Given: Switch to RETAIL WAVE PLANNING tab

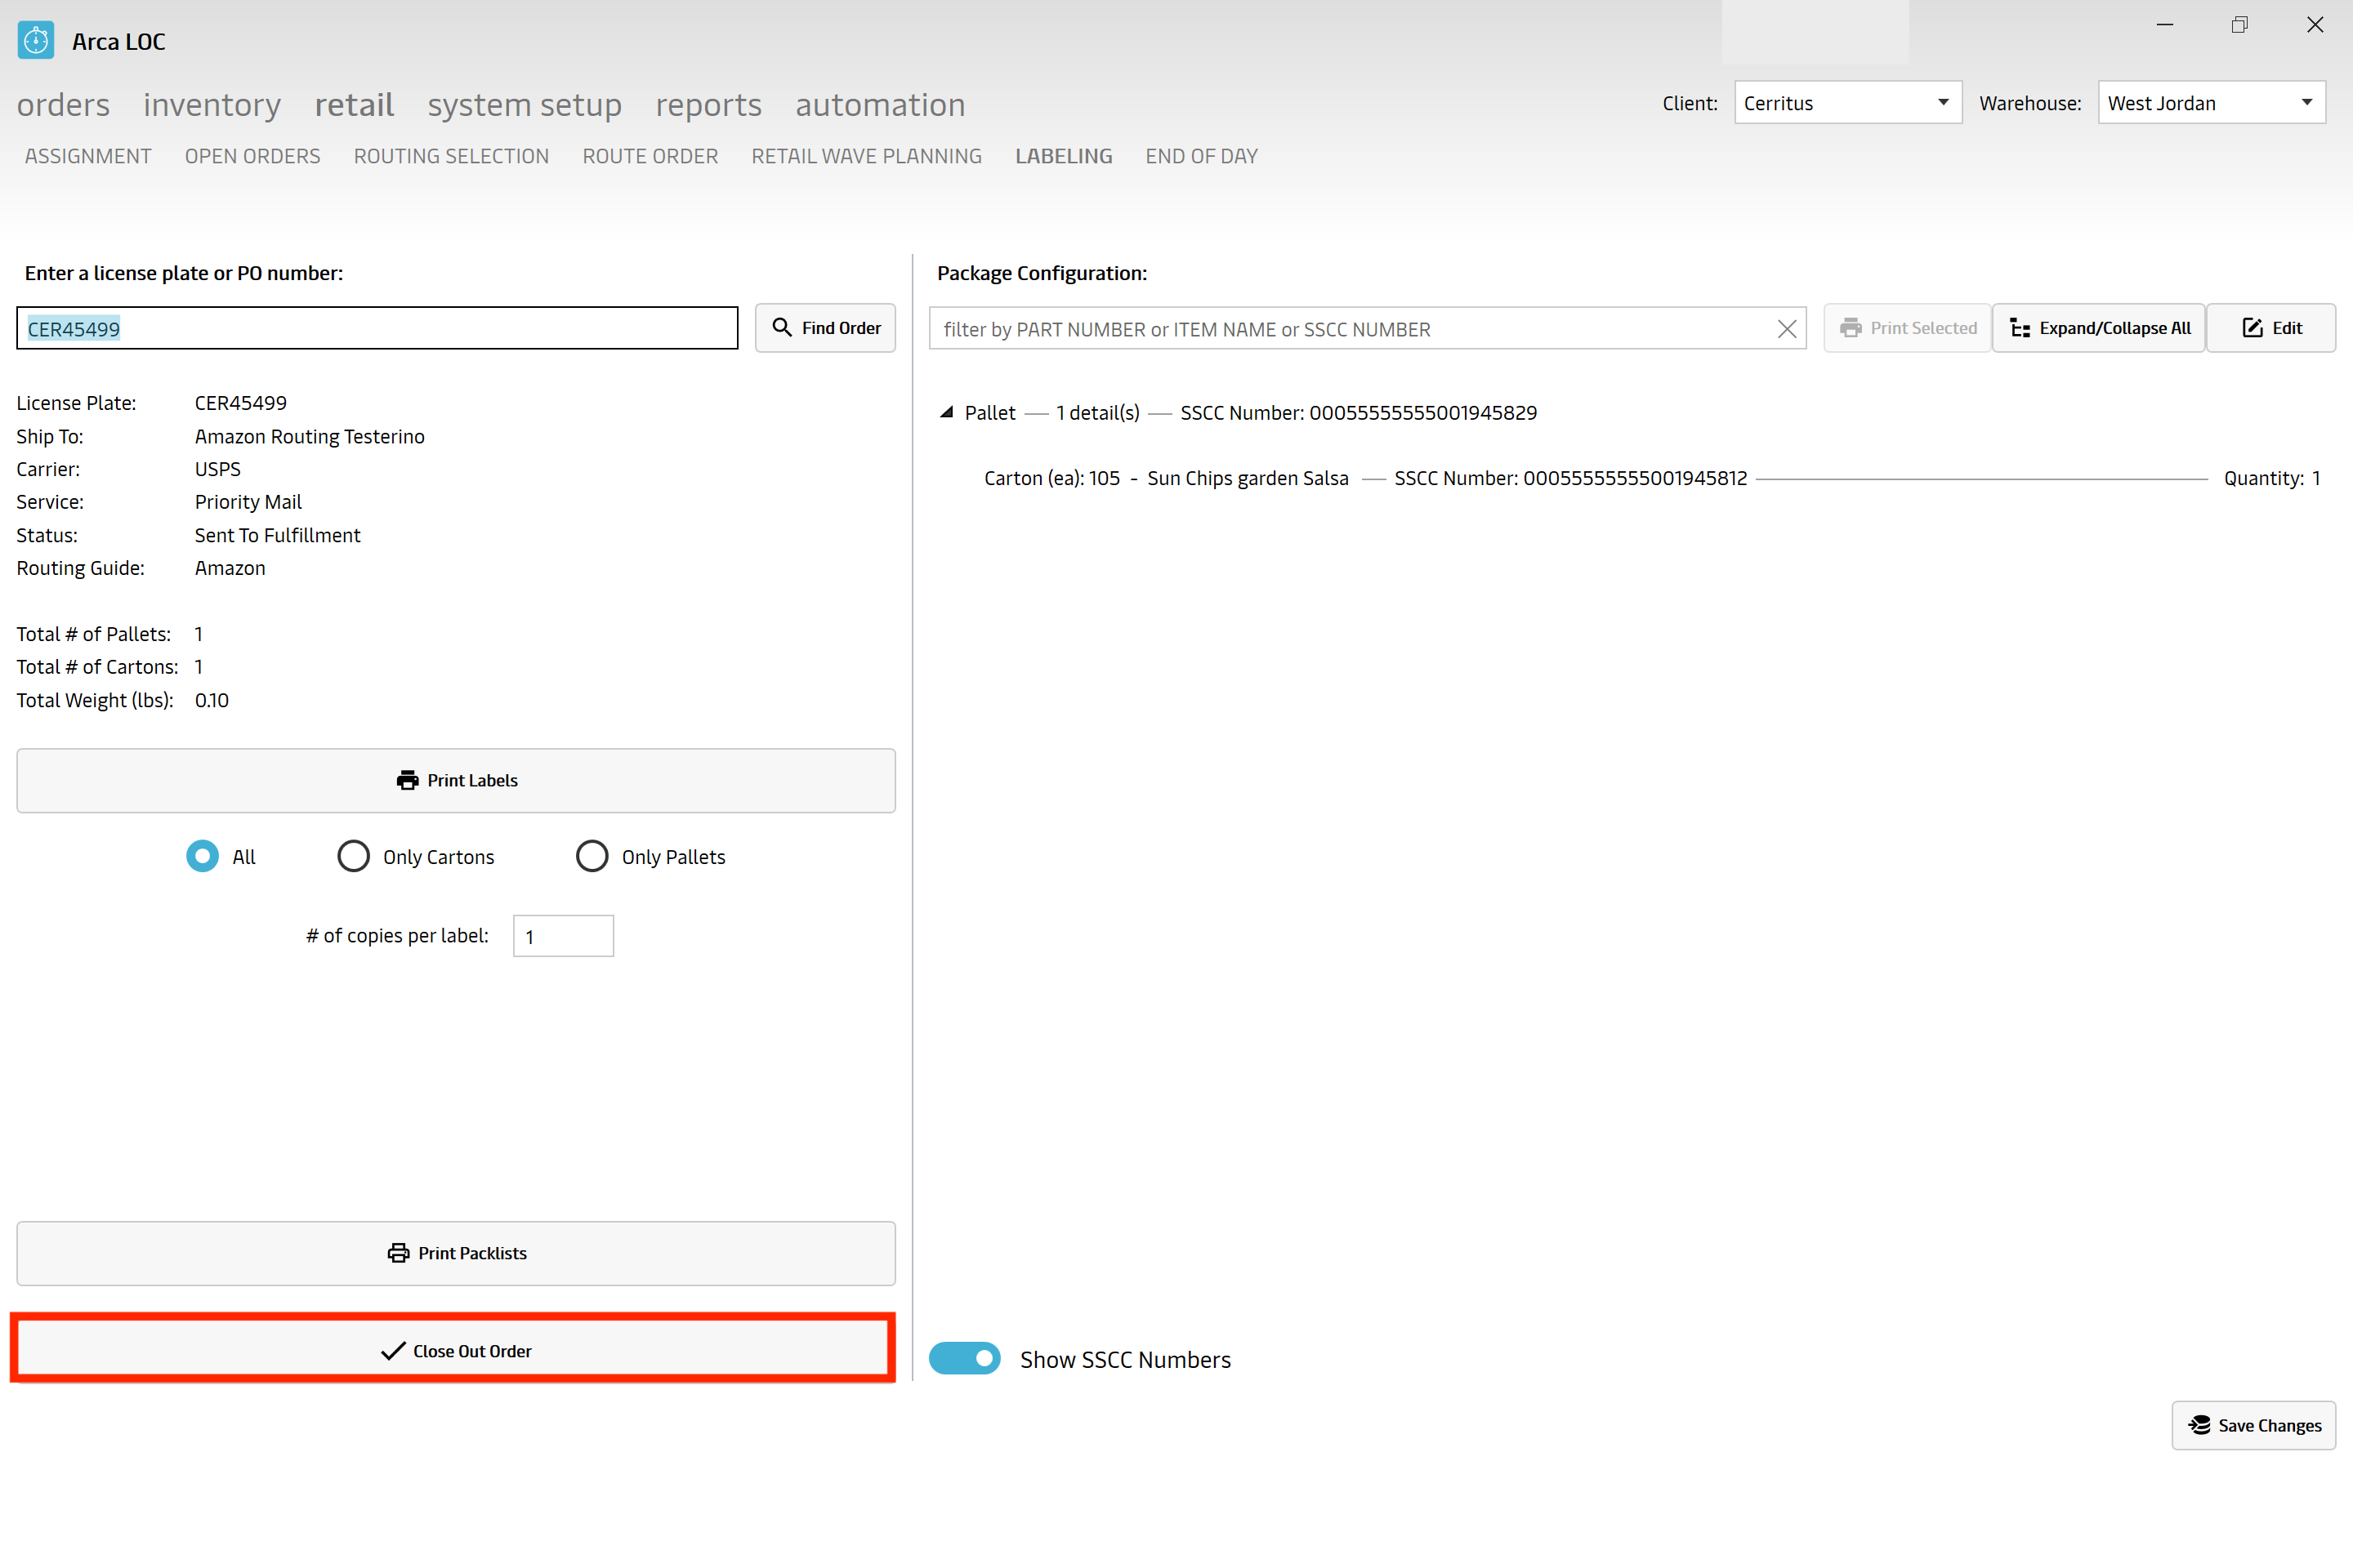Looking at the screenshot, I should click(x=866, y=156).
